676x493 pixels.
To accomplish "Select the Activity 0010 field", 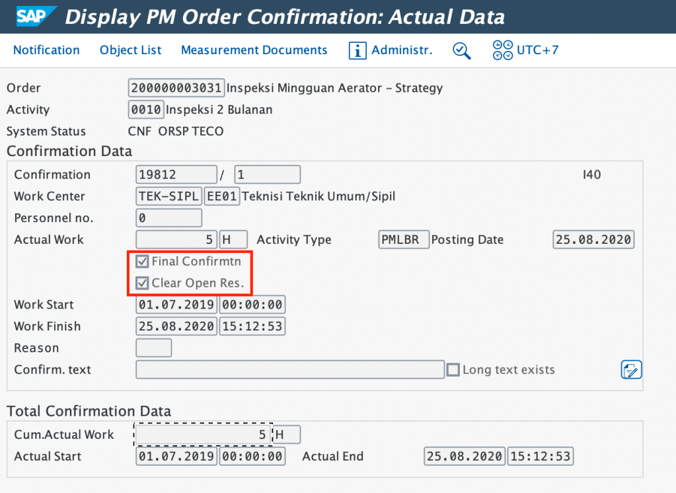I will [146, 110].
